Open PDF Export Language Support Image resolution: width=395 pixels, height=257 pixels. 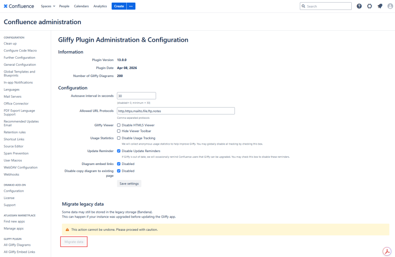(x=19, y=112)
